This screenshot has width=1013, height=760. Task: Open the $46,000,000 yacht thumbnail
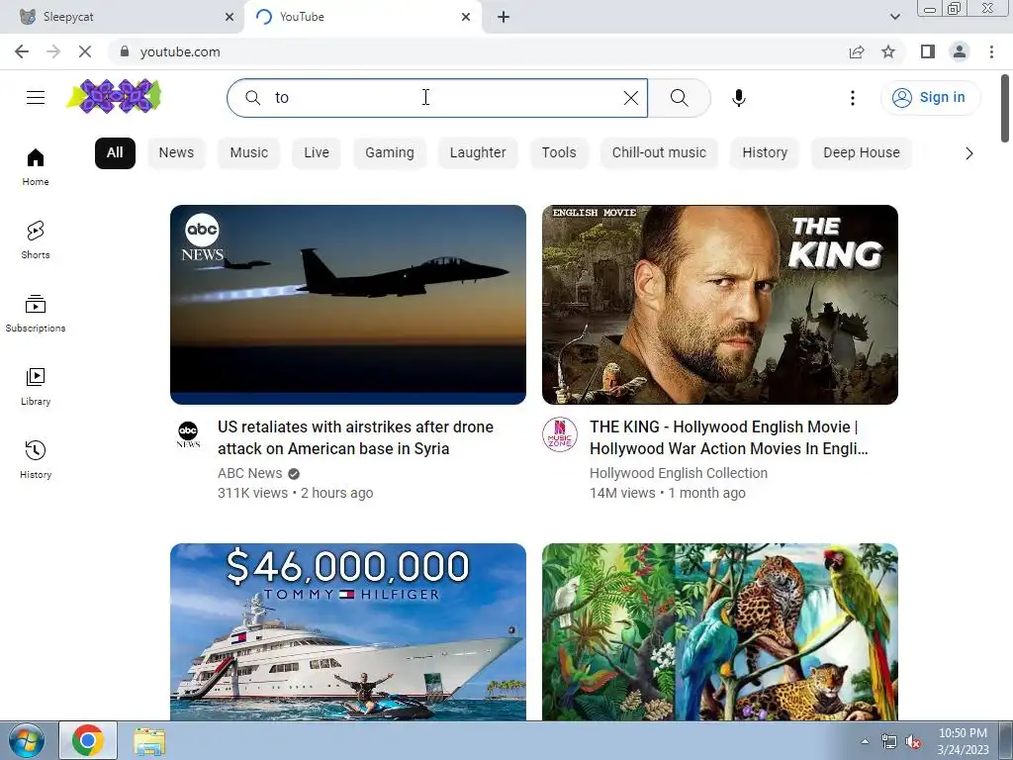tap(348, 631)
